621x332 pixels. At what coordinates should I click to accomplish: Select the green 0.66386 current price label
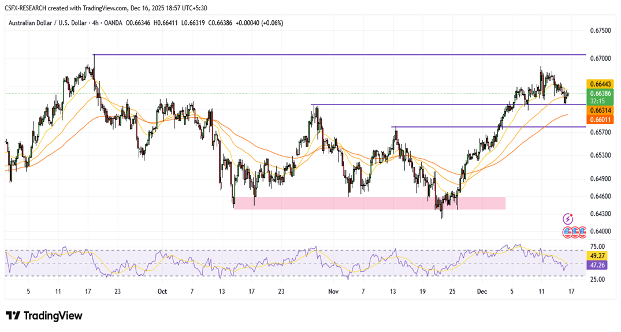pyautogui.click(x=600, y=93)
